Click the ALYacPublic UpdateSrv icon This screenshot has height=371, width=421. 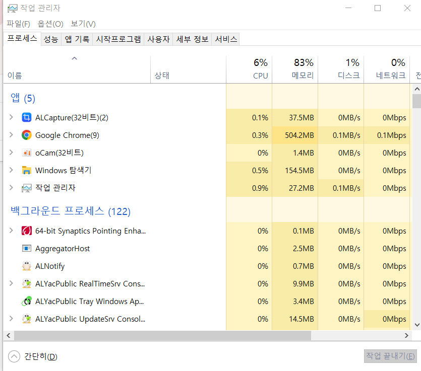click(x=26, y=319)
